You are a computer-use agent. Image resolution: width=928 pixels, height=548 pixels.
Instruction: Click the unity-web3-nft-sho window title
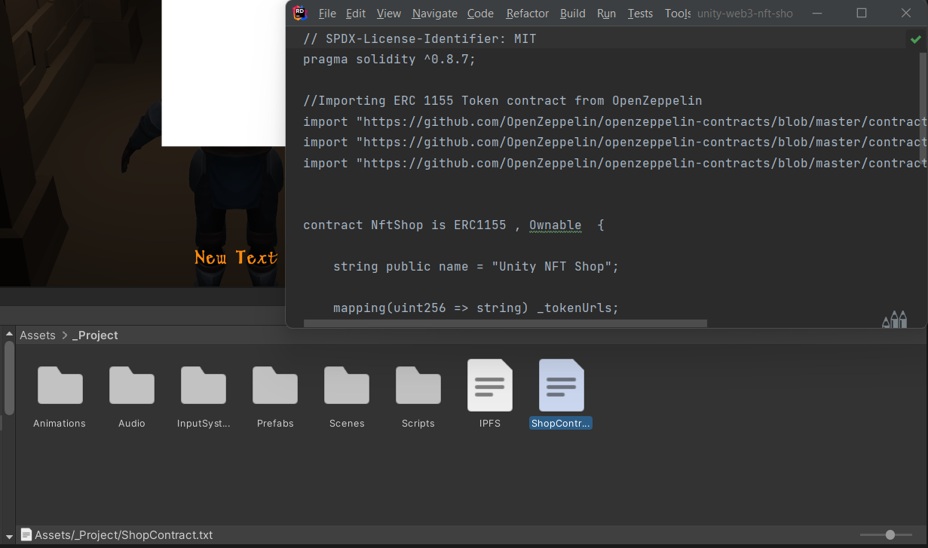(745, 14)
